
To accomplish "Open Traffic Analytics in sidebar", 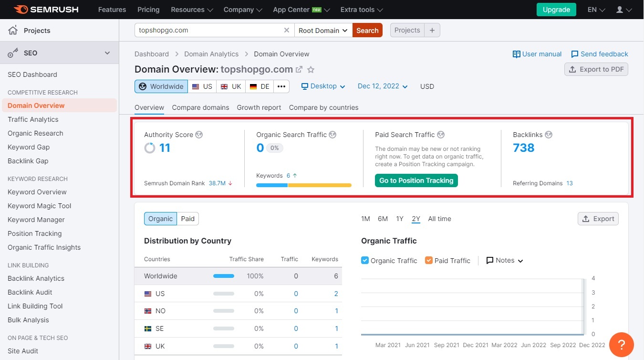I will 33,119.
